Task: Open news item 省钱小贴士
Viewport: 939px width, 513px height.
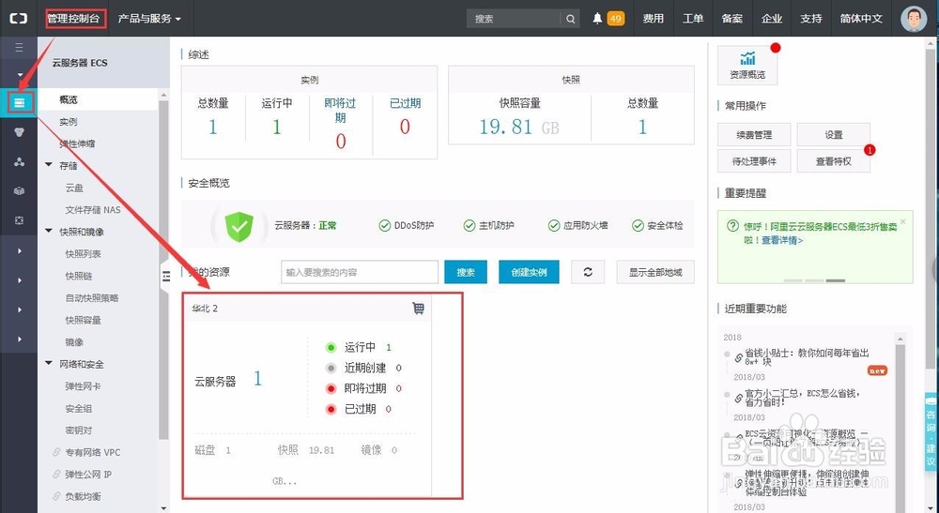Action: pos(806,357)
